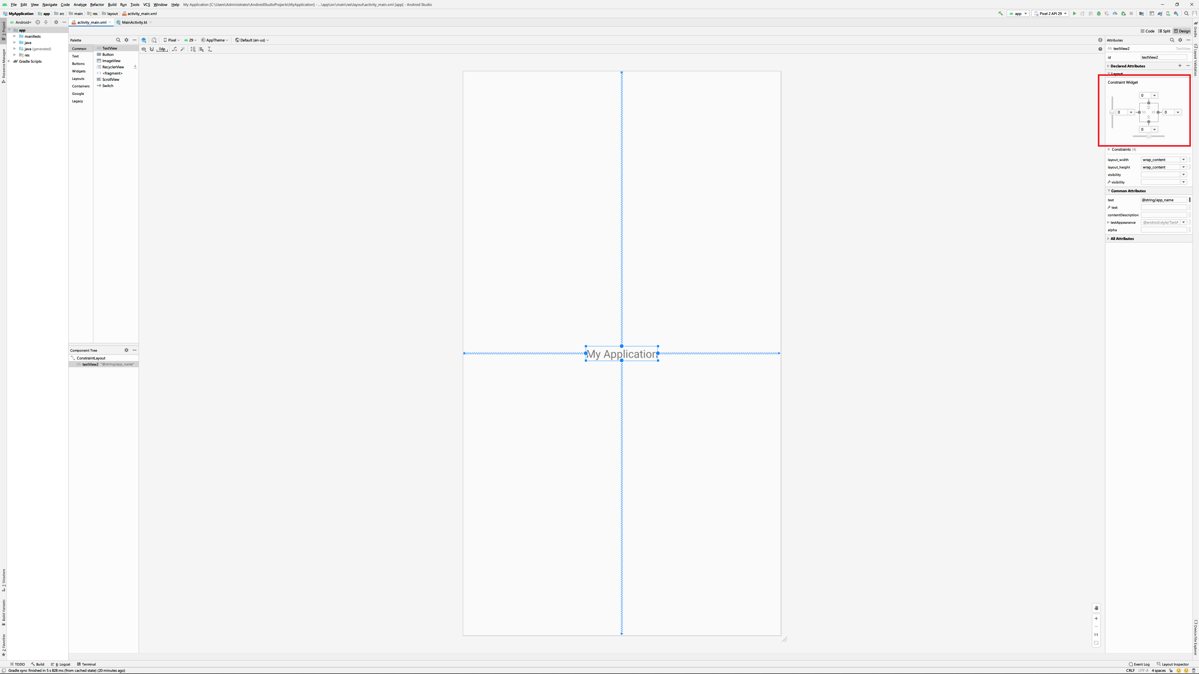The height and width of the screenshot is (674, 1199).
Task: Click the Profiler gauge icon
Action: (1115, 13)
